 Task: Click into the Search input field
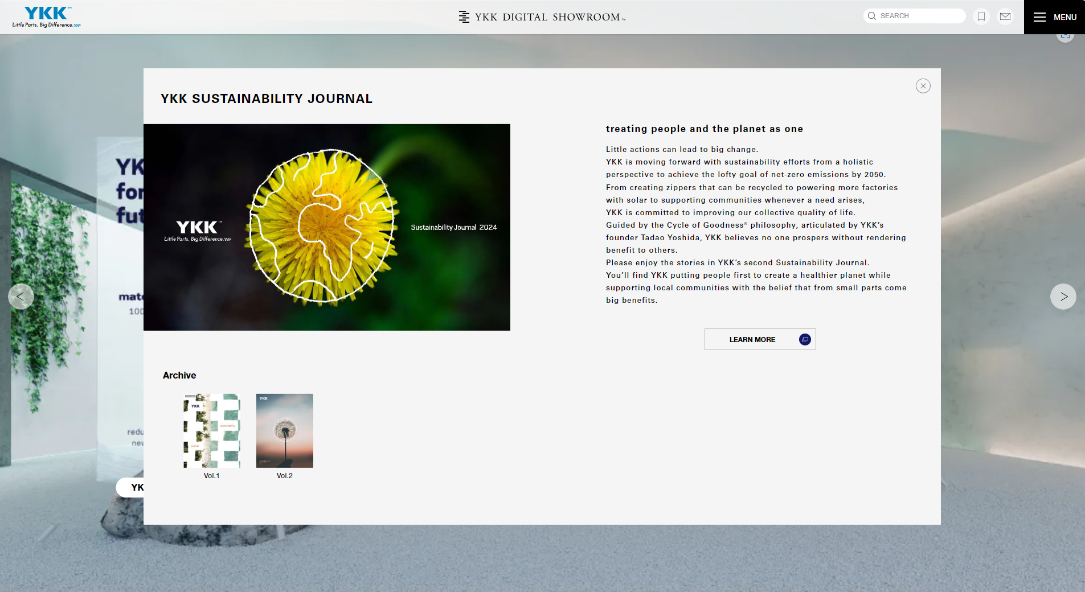(x=920, y=16)
